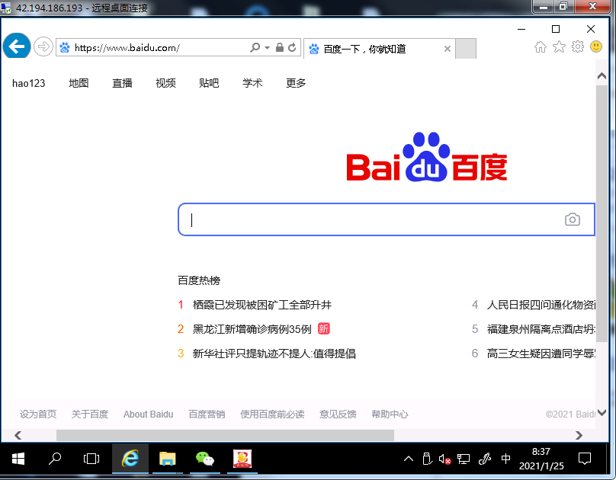This screenshot has height=480, width=616.
Task: Toggle Task View on the taskbar
Action: click(91, 459)
